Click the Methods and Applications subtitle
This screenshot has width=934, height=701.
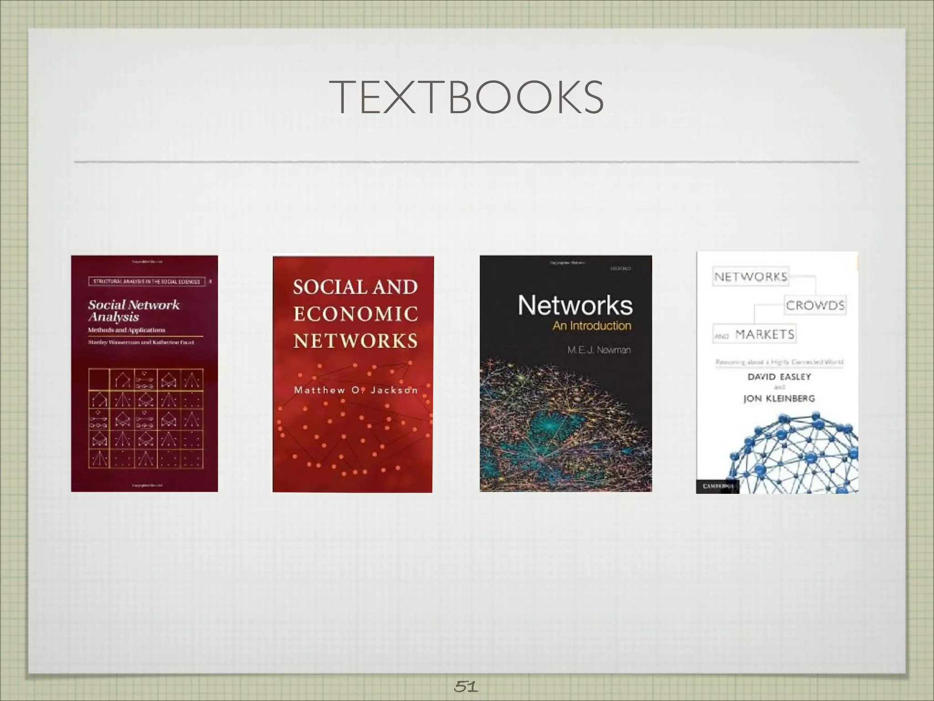(126, 330)
